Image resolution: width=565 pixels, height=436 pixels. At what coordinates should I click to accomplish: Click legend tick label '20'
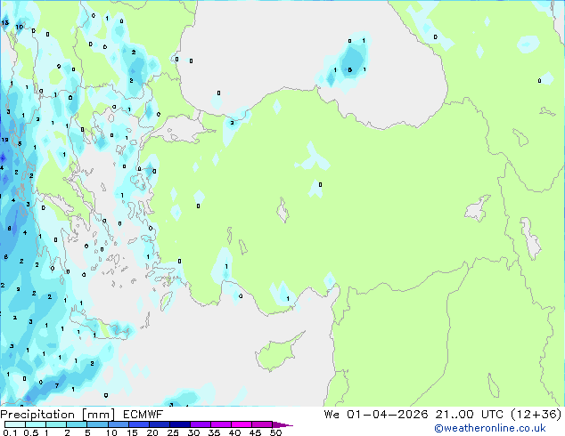152,432
